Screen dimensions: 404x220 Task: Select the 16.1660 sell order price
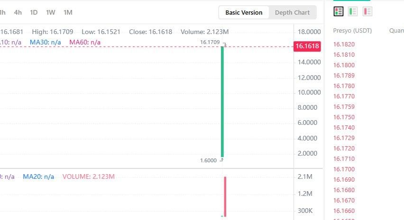344,211
